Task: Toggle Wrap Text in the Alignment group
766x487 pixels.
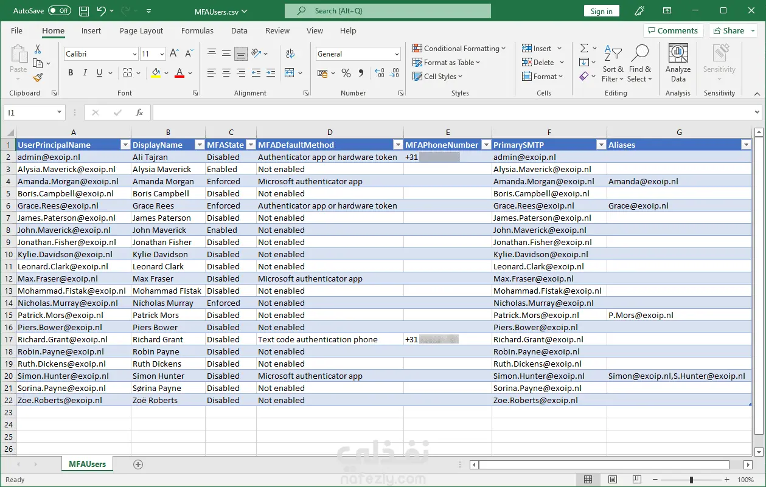Action: pos(290,54)
